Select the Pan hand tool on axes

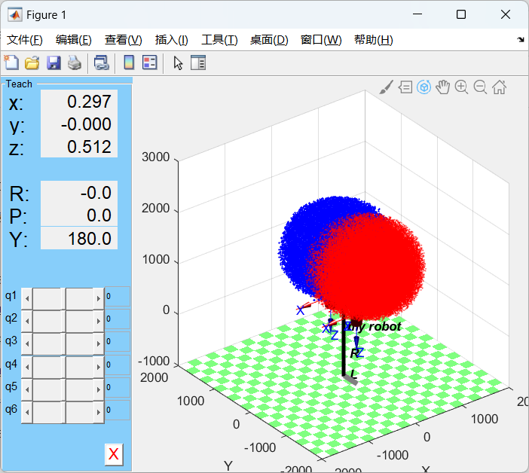442,87
